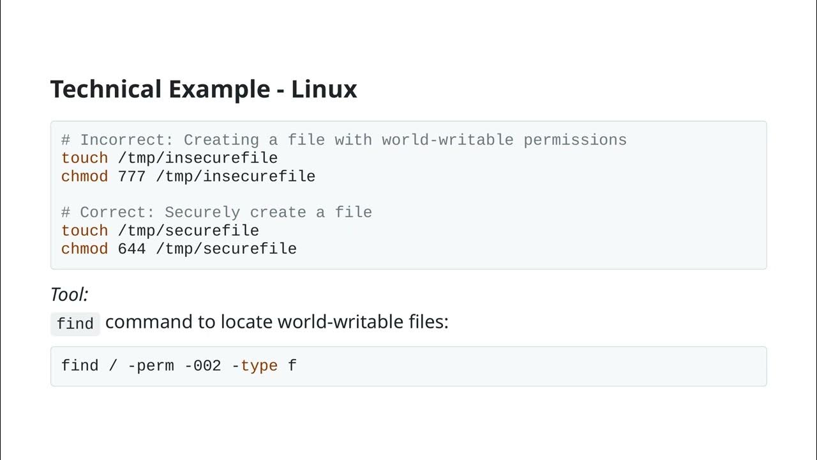The width and height of the screenshot is (817, 460).
Task: Click the "touch" keyword before /tmp/securefile
Action: click(x=84, y=231)
